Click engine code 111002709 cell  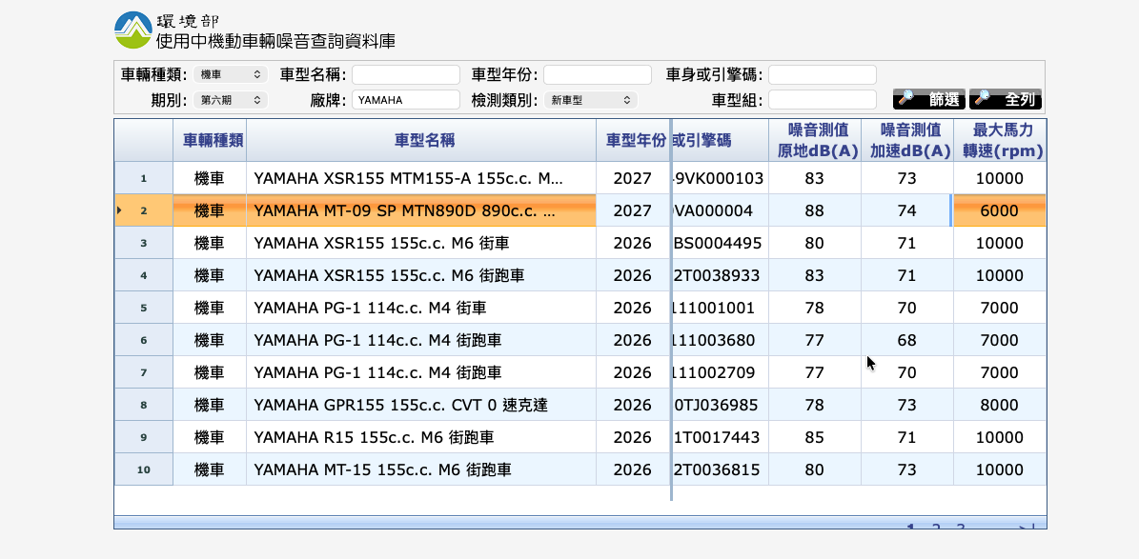pos(720,372)
